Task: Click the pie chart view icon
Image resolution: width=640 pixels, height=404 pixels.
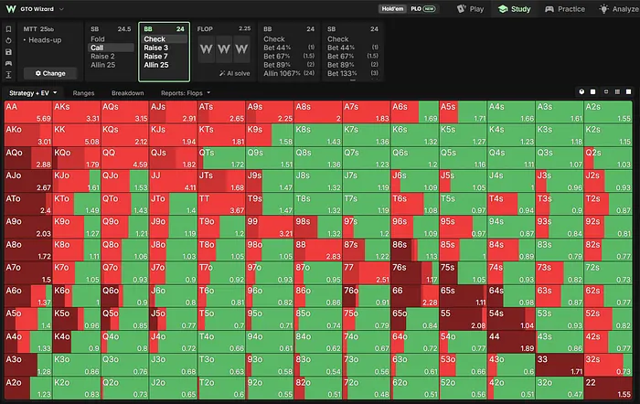Action: (x=581, y=91)
